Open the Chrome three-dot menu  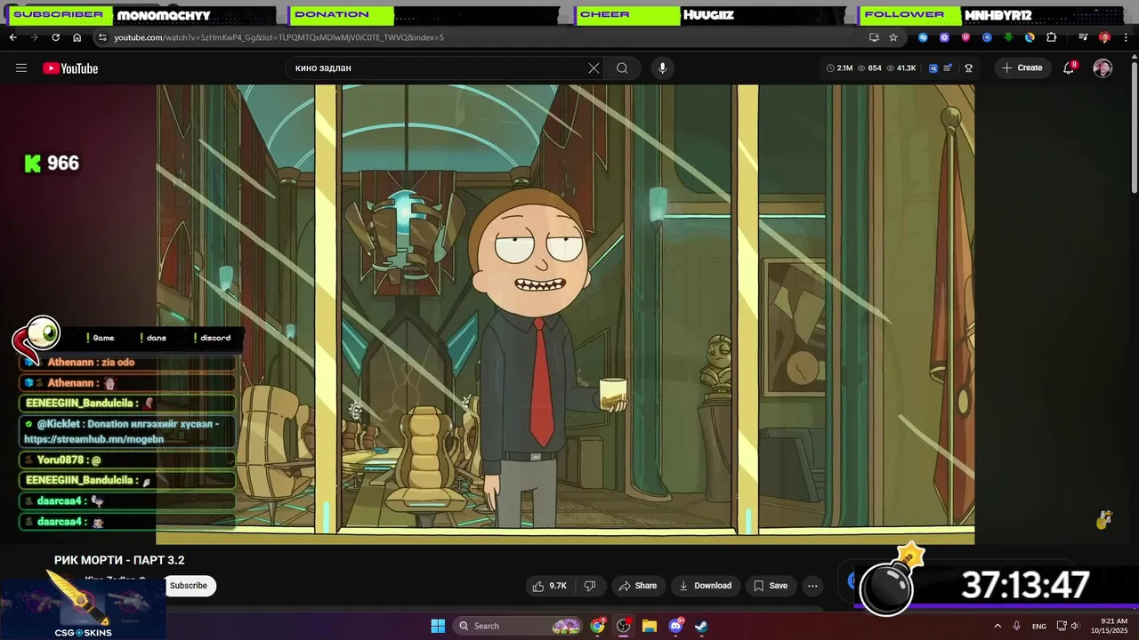(x=1126, y=37)
